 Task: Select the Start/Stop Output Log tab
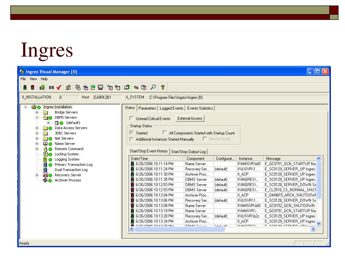click(188, 151)
